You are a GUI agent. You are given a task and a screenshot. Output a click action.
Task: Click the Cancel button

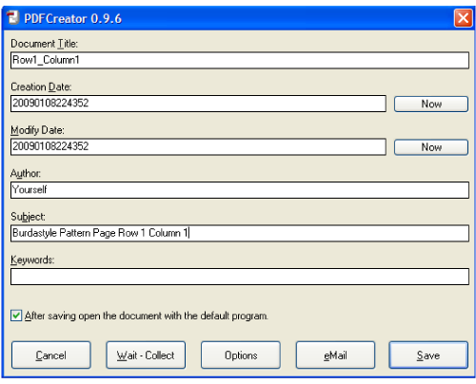click(51, 355)
